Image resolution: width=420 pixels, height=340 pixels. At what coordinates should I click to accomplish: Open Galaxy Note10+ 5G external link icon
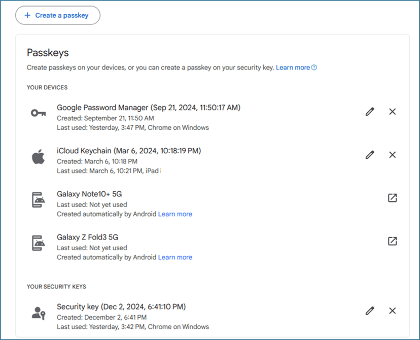[x=392, y=198]
